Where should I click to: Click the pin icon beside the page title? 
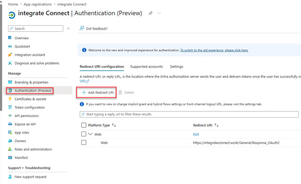click(x=150, y=13)
